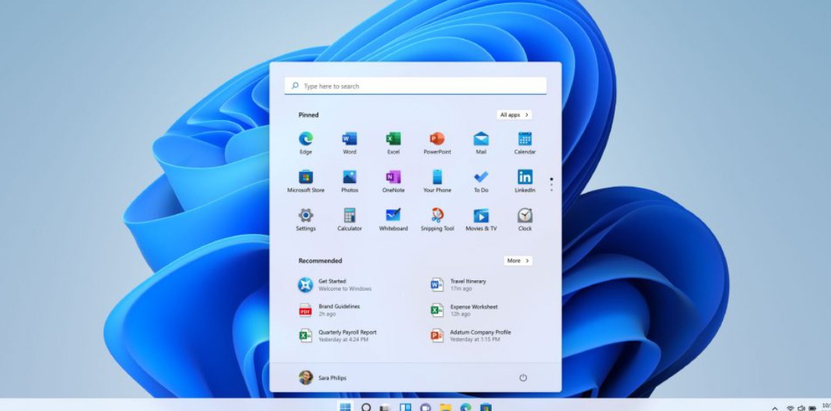Open the Edge browser from pinned apps

tap(305, 140)
